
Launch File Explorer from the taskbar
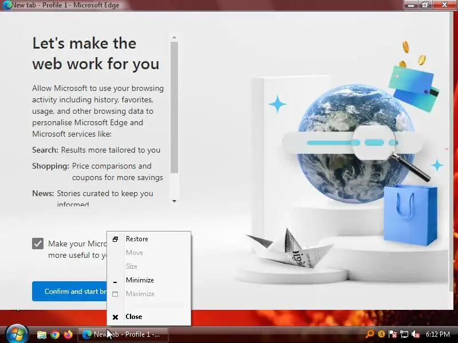pyautogui.click(x=41, y=334)
